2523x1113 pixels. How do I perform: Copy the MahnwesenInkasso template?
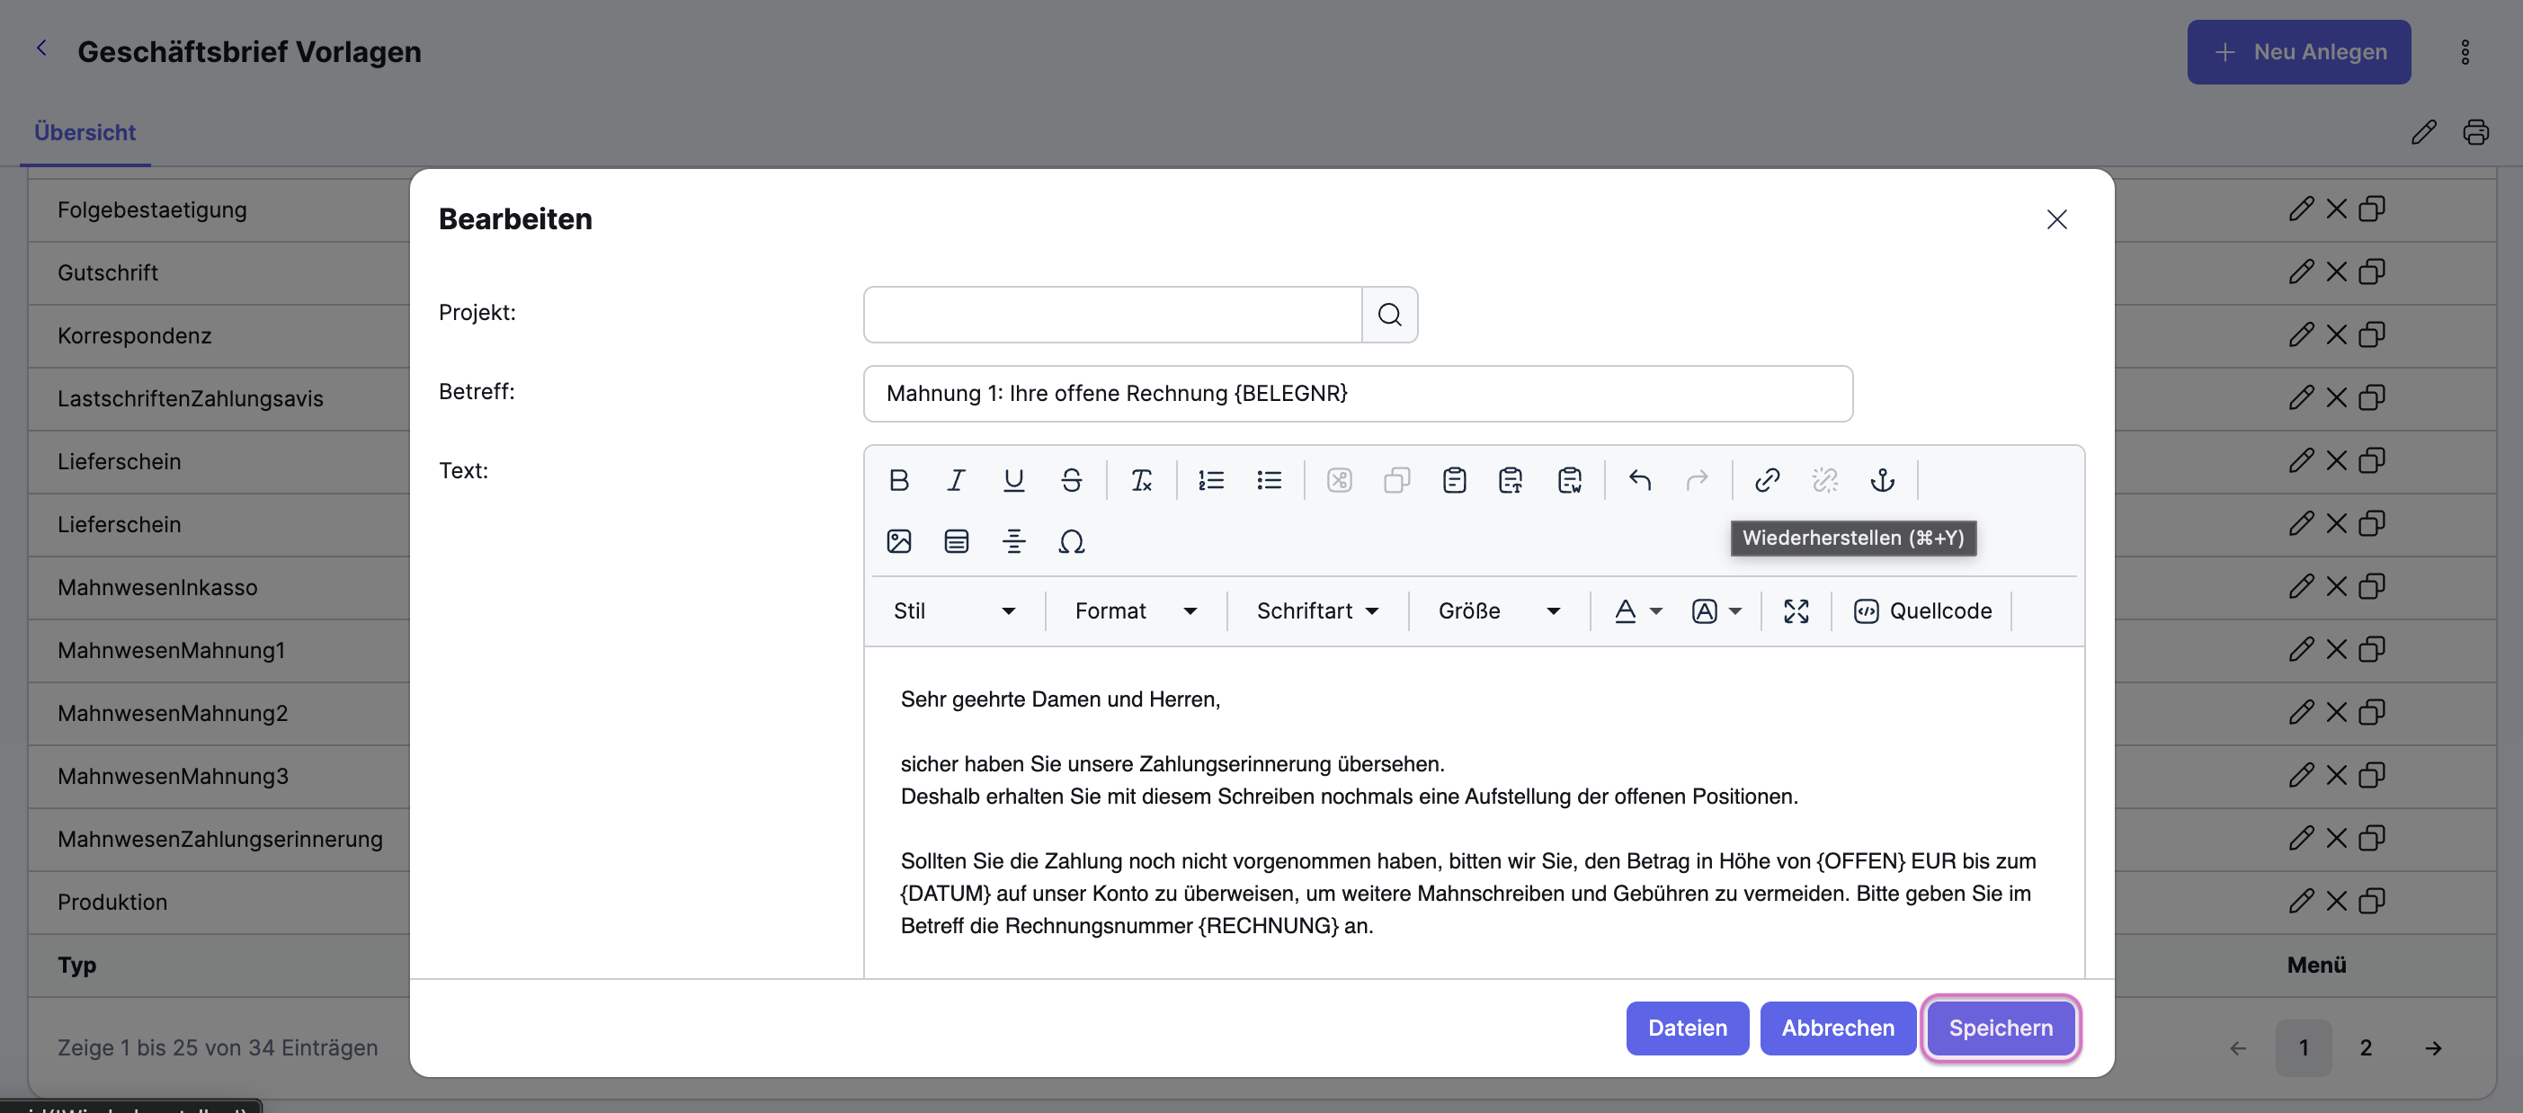pos(2371,586)
